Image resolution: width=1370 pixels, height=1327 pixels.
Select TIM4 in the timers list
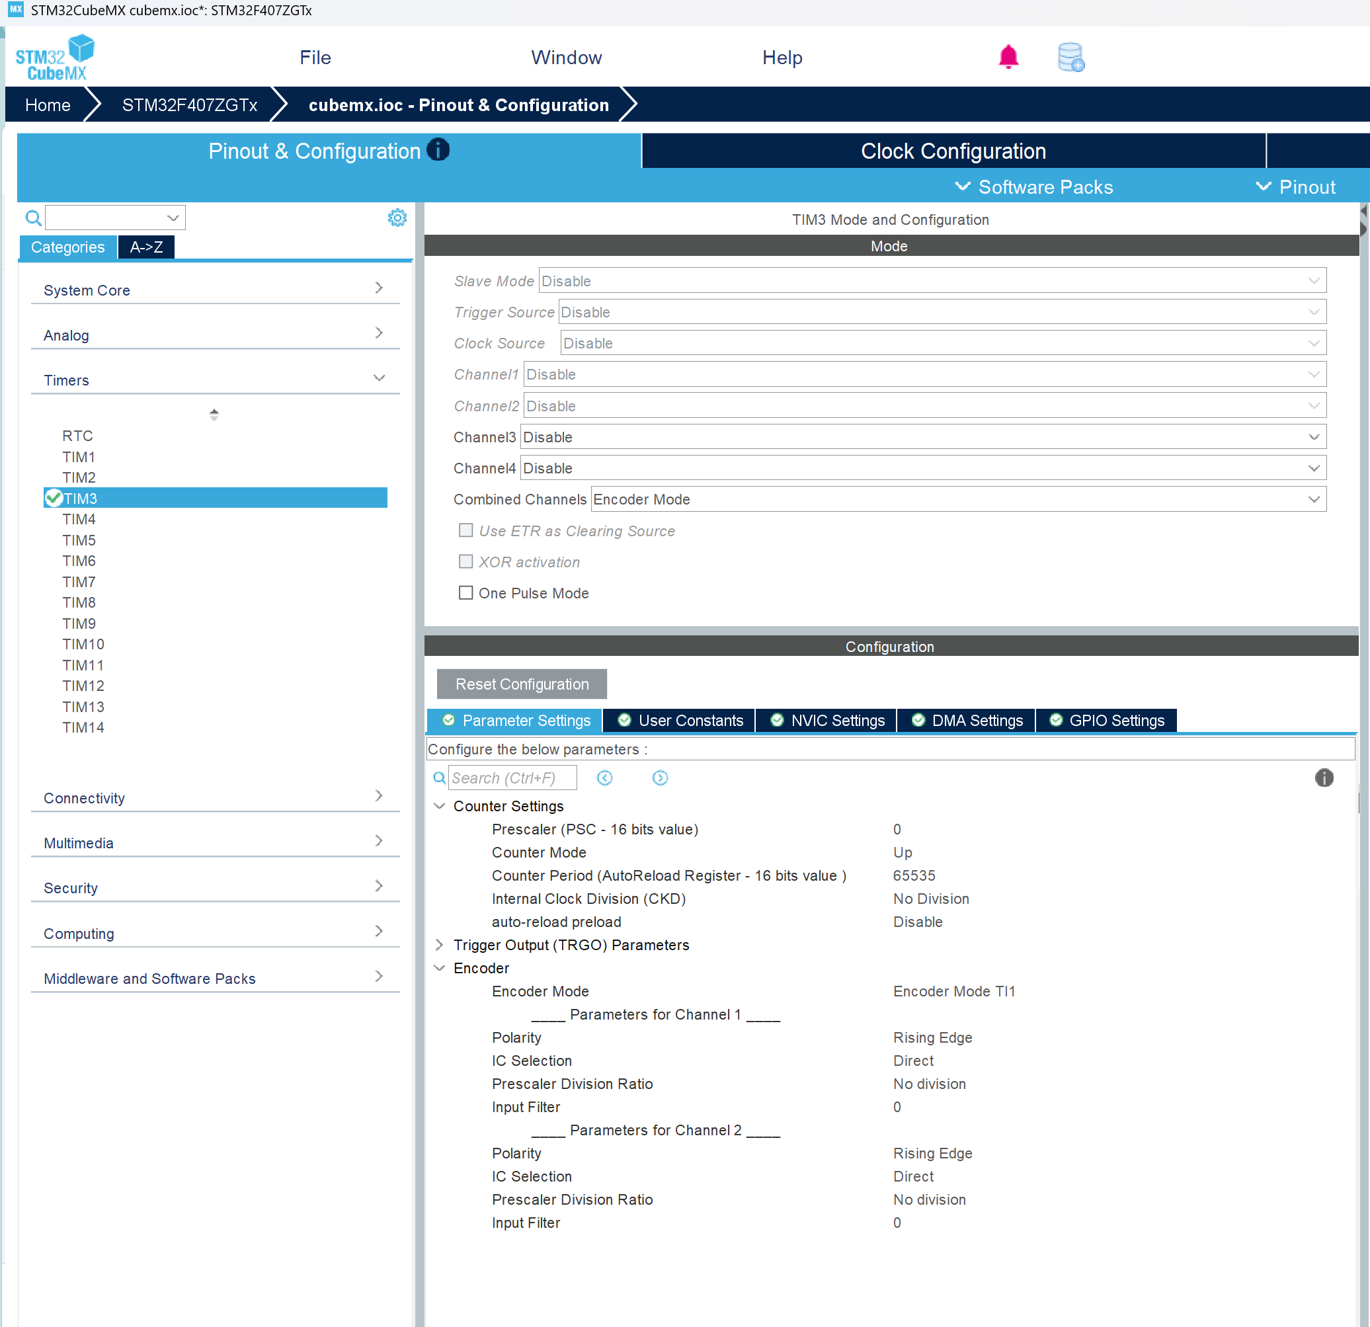click(x=79, y=519)
